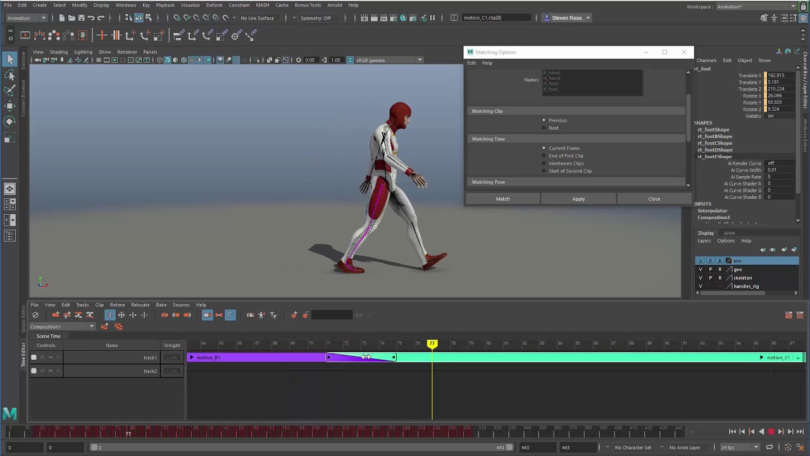Toggle visibility V of geo layer
The width and height of the screenshot is (810, 456).
point(700,269)
